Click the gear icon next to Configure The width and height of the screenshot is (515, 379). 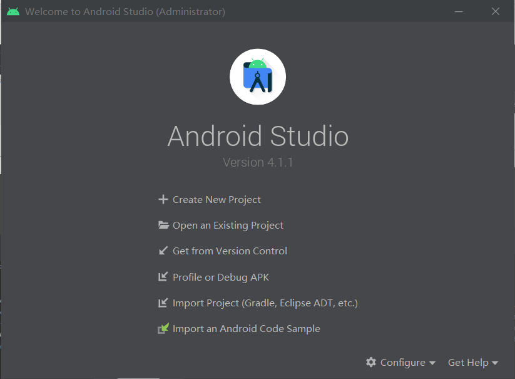coord(372,362)
